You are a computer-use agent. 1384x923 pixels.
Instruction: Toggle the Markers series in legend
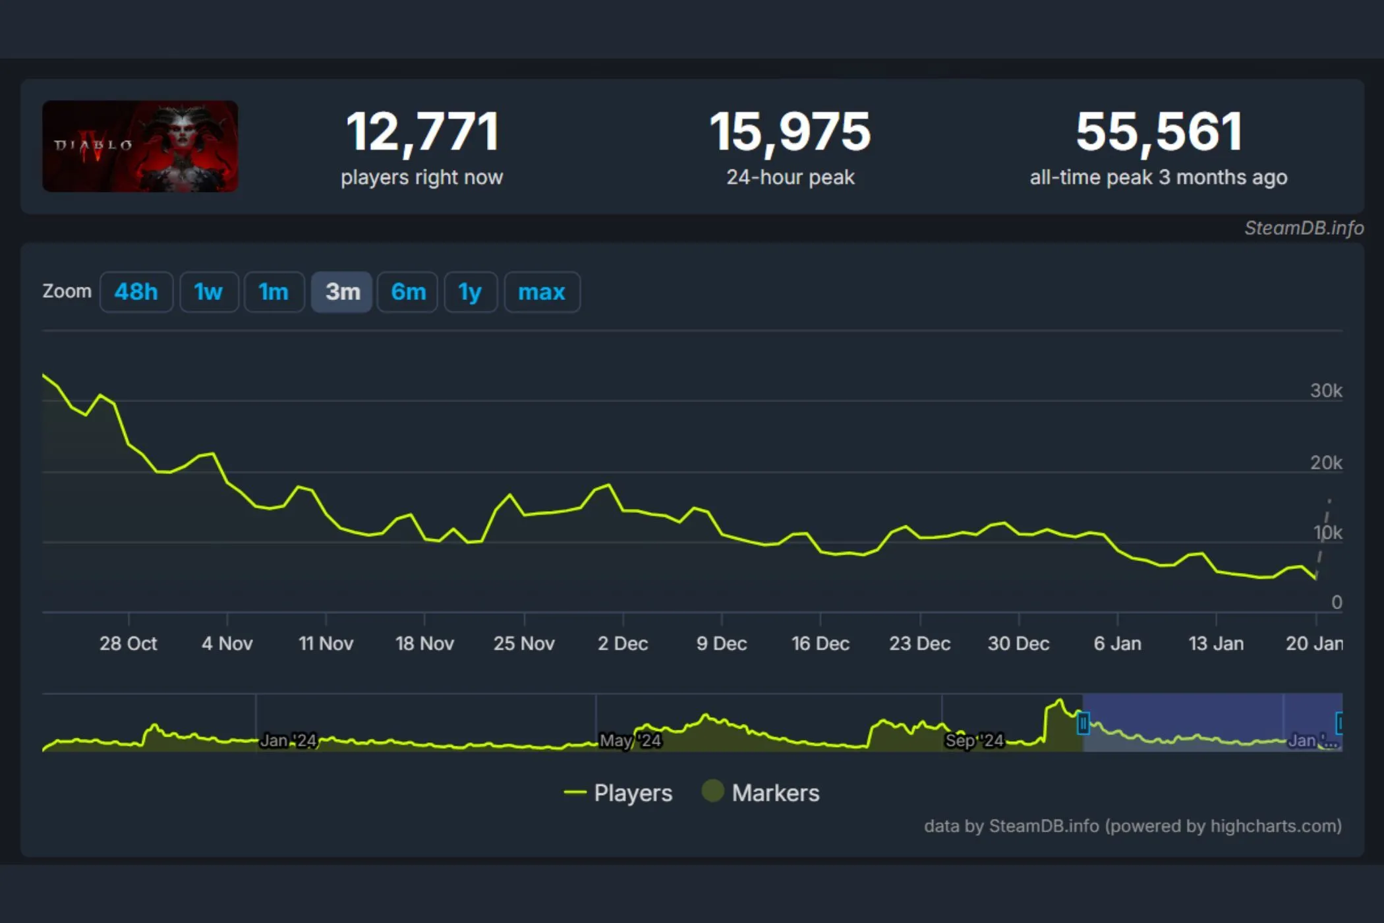[x=775, y=792]
